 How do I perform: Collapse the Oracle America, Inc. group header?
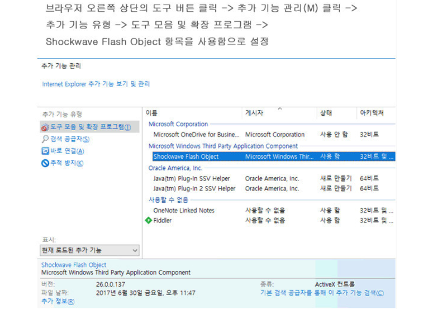(176, 168)
